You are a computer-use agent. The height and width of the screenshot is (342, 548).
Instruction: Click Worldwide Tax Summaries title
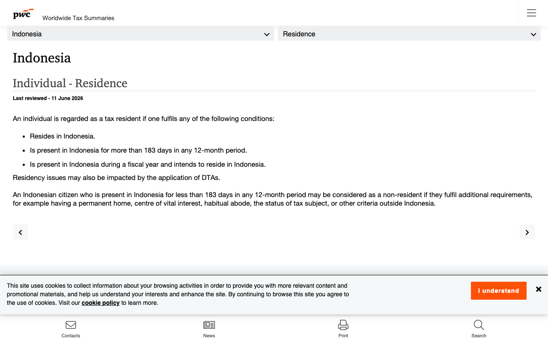78,18
